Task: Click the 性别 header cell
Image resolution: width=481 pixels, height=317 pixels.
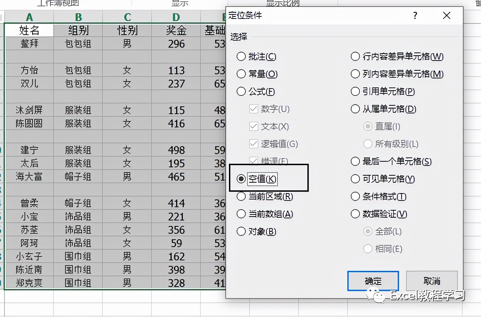Action: coord(127,30)
